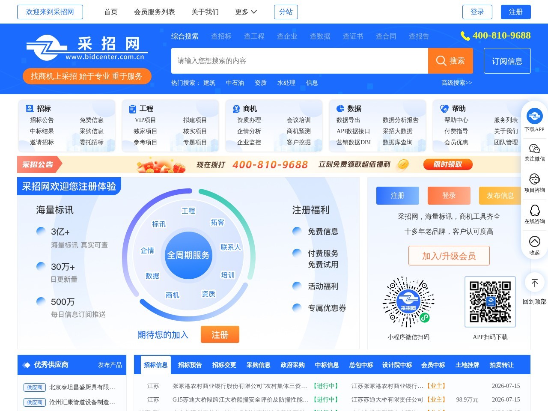Open 首页 in top navigation

click(x=111, y=12)
